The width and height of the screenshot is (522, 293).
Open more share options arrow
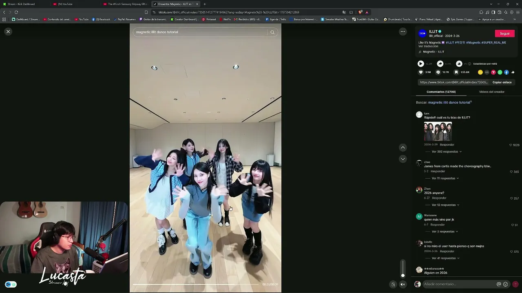(513, 72)
